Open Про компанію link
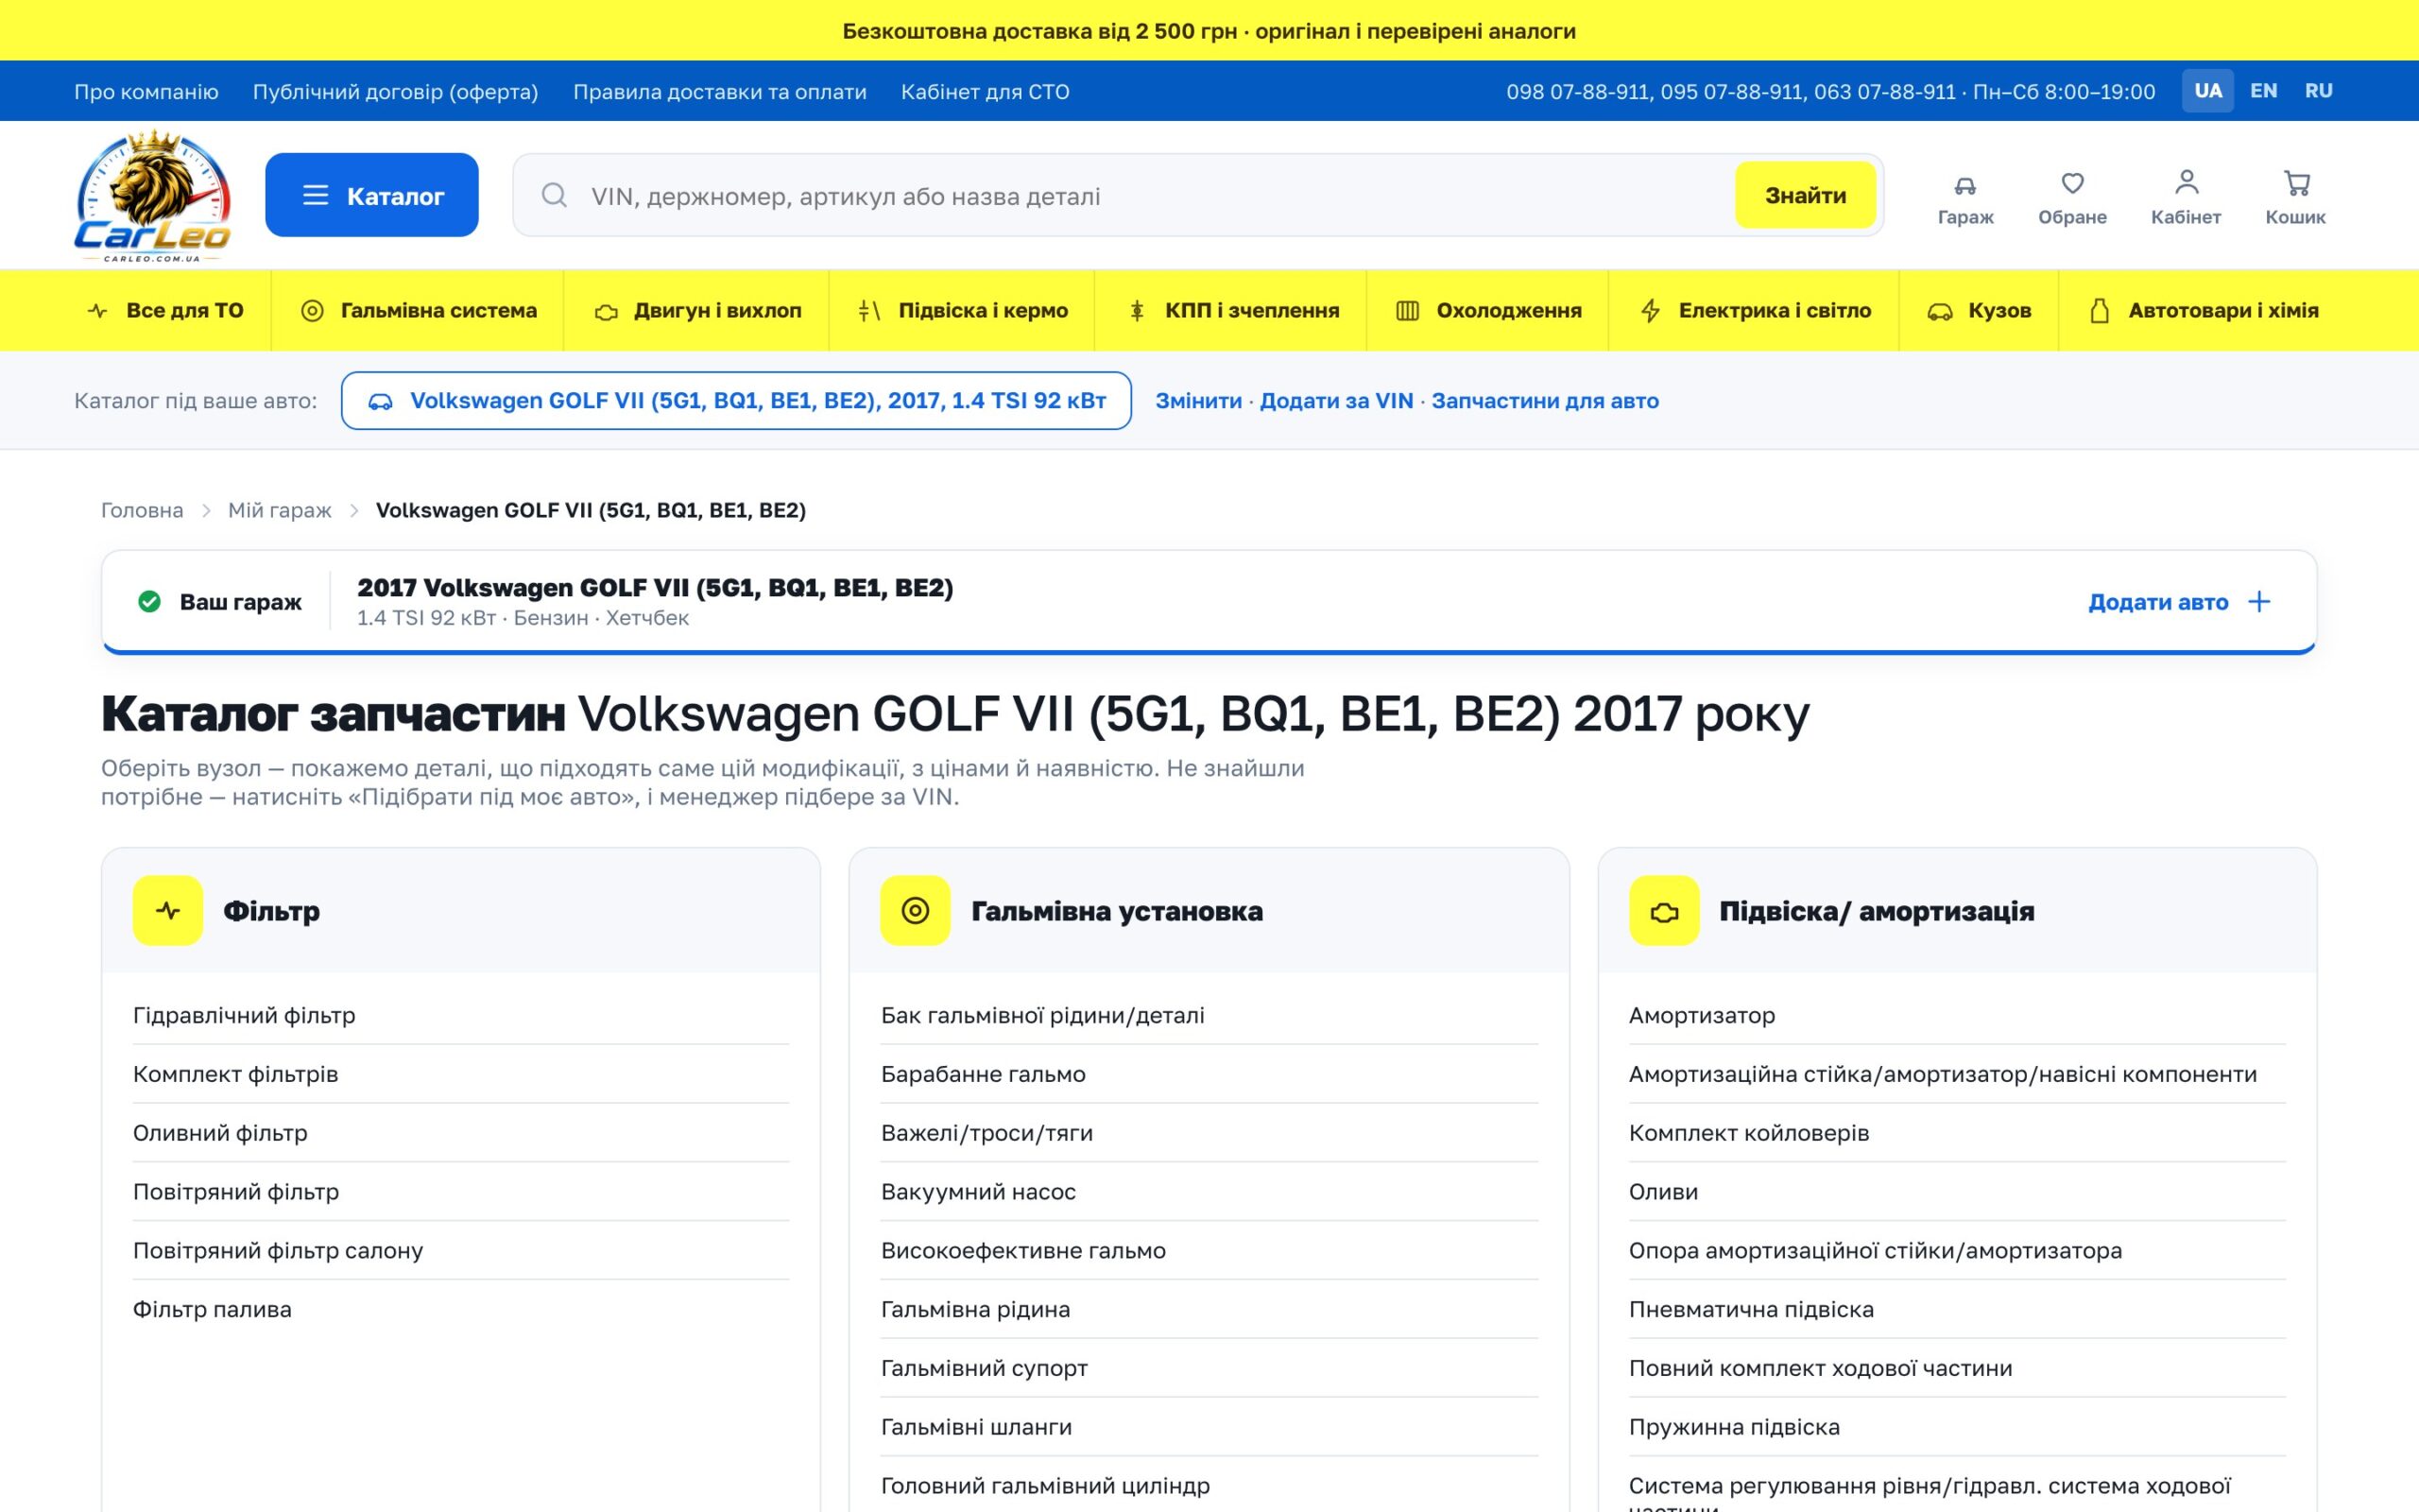Image resolution: width=2419 pixels, height=1512 pixels. (146, 92)
